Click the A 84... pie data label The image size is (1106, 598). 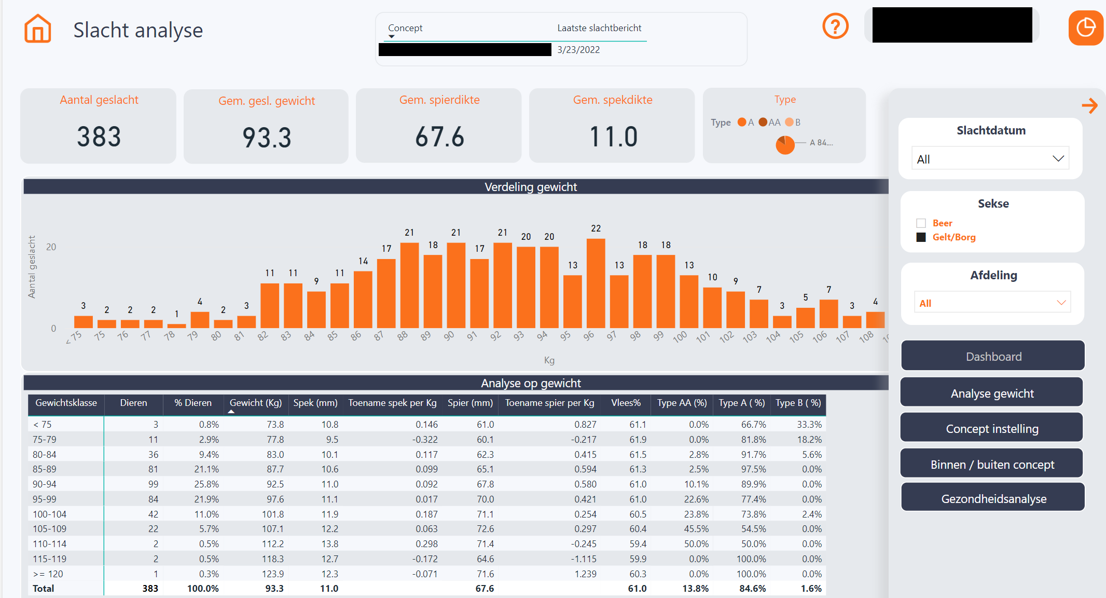pos(821,142)
